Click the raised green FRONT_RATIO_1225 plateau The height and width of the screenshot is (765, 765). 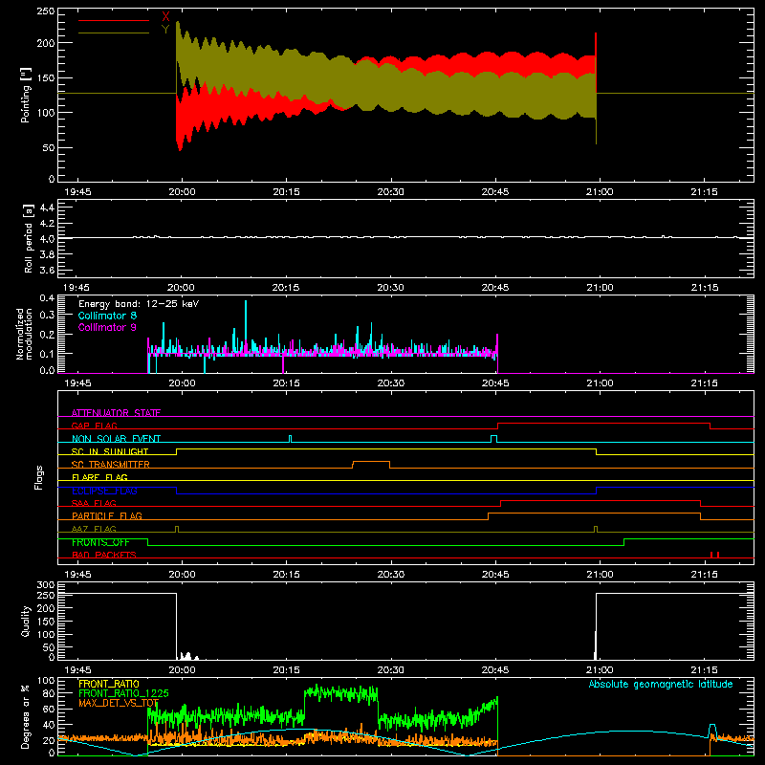pyautogui.click(x=341, y=692)
